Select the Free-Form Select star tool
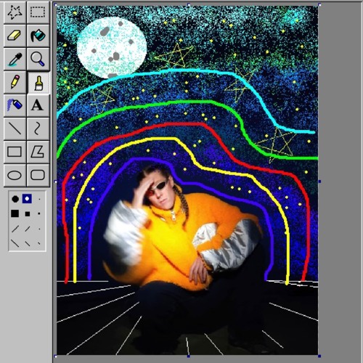 point(15,12)
